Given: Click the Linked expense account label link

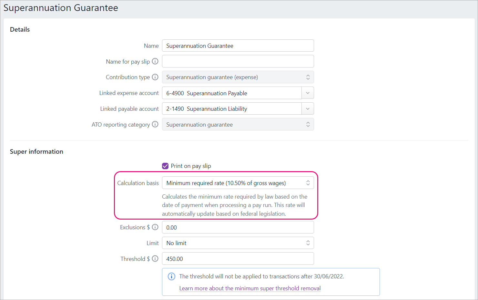Looking at the screenshot, I should click(x=129, y=93).
